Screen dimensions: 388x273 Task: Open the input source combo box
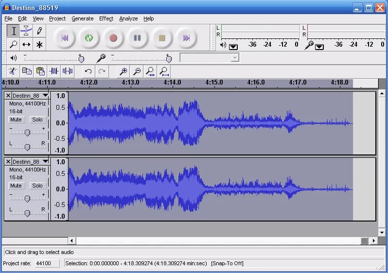coord(210,58)
